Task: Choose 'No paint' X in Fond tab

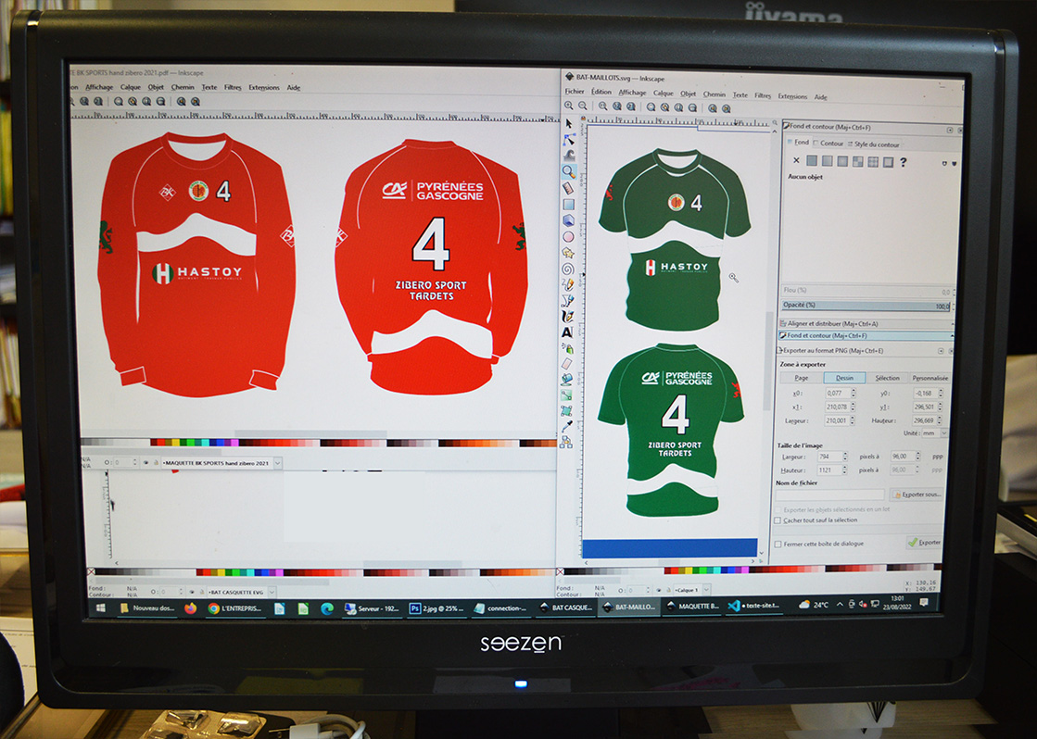Action: (796, 160)
